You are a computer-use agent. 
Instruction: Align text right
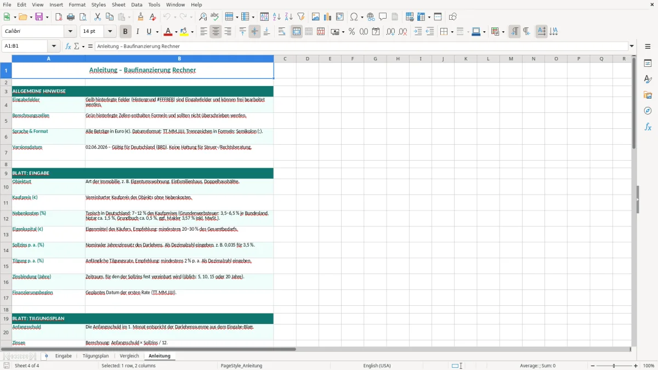coord(228,32)
